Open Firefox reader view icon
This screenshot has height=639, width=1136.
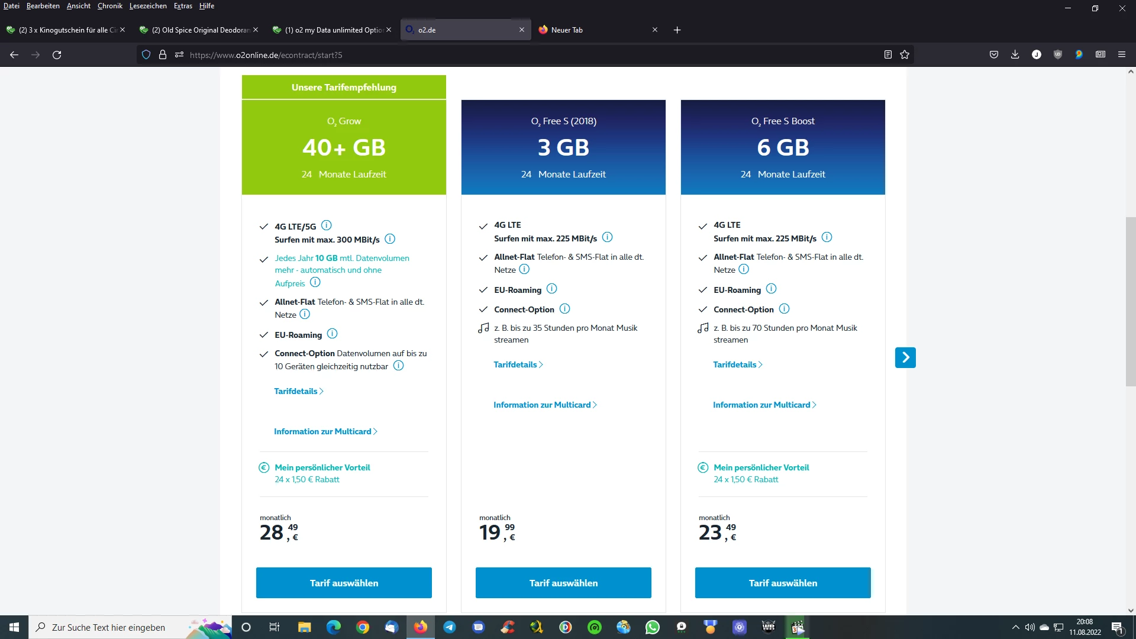887,54
